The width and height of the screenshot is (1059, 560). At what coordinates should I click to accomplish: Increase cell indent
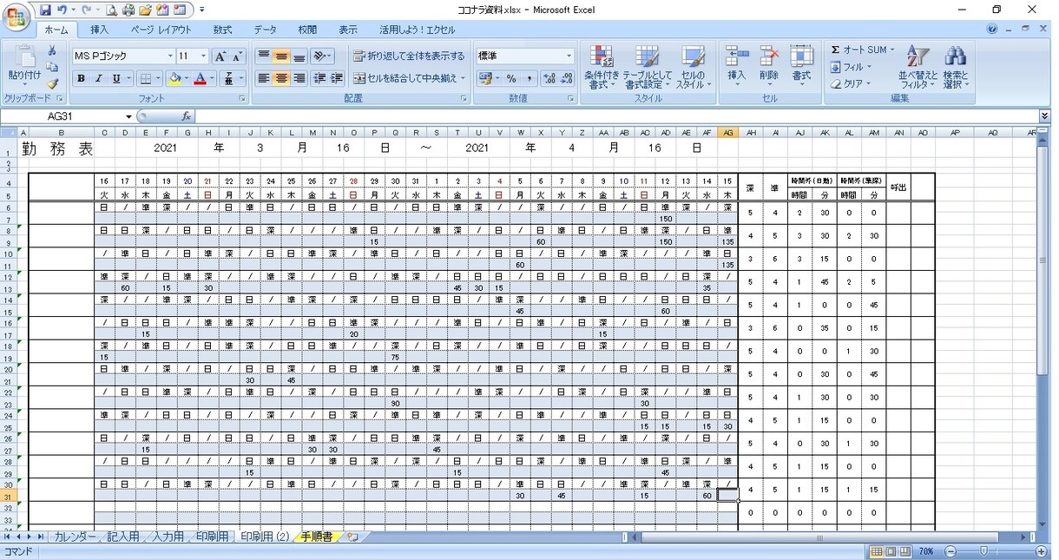(x=337, y=78)
